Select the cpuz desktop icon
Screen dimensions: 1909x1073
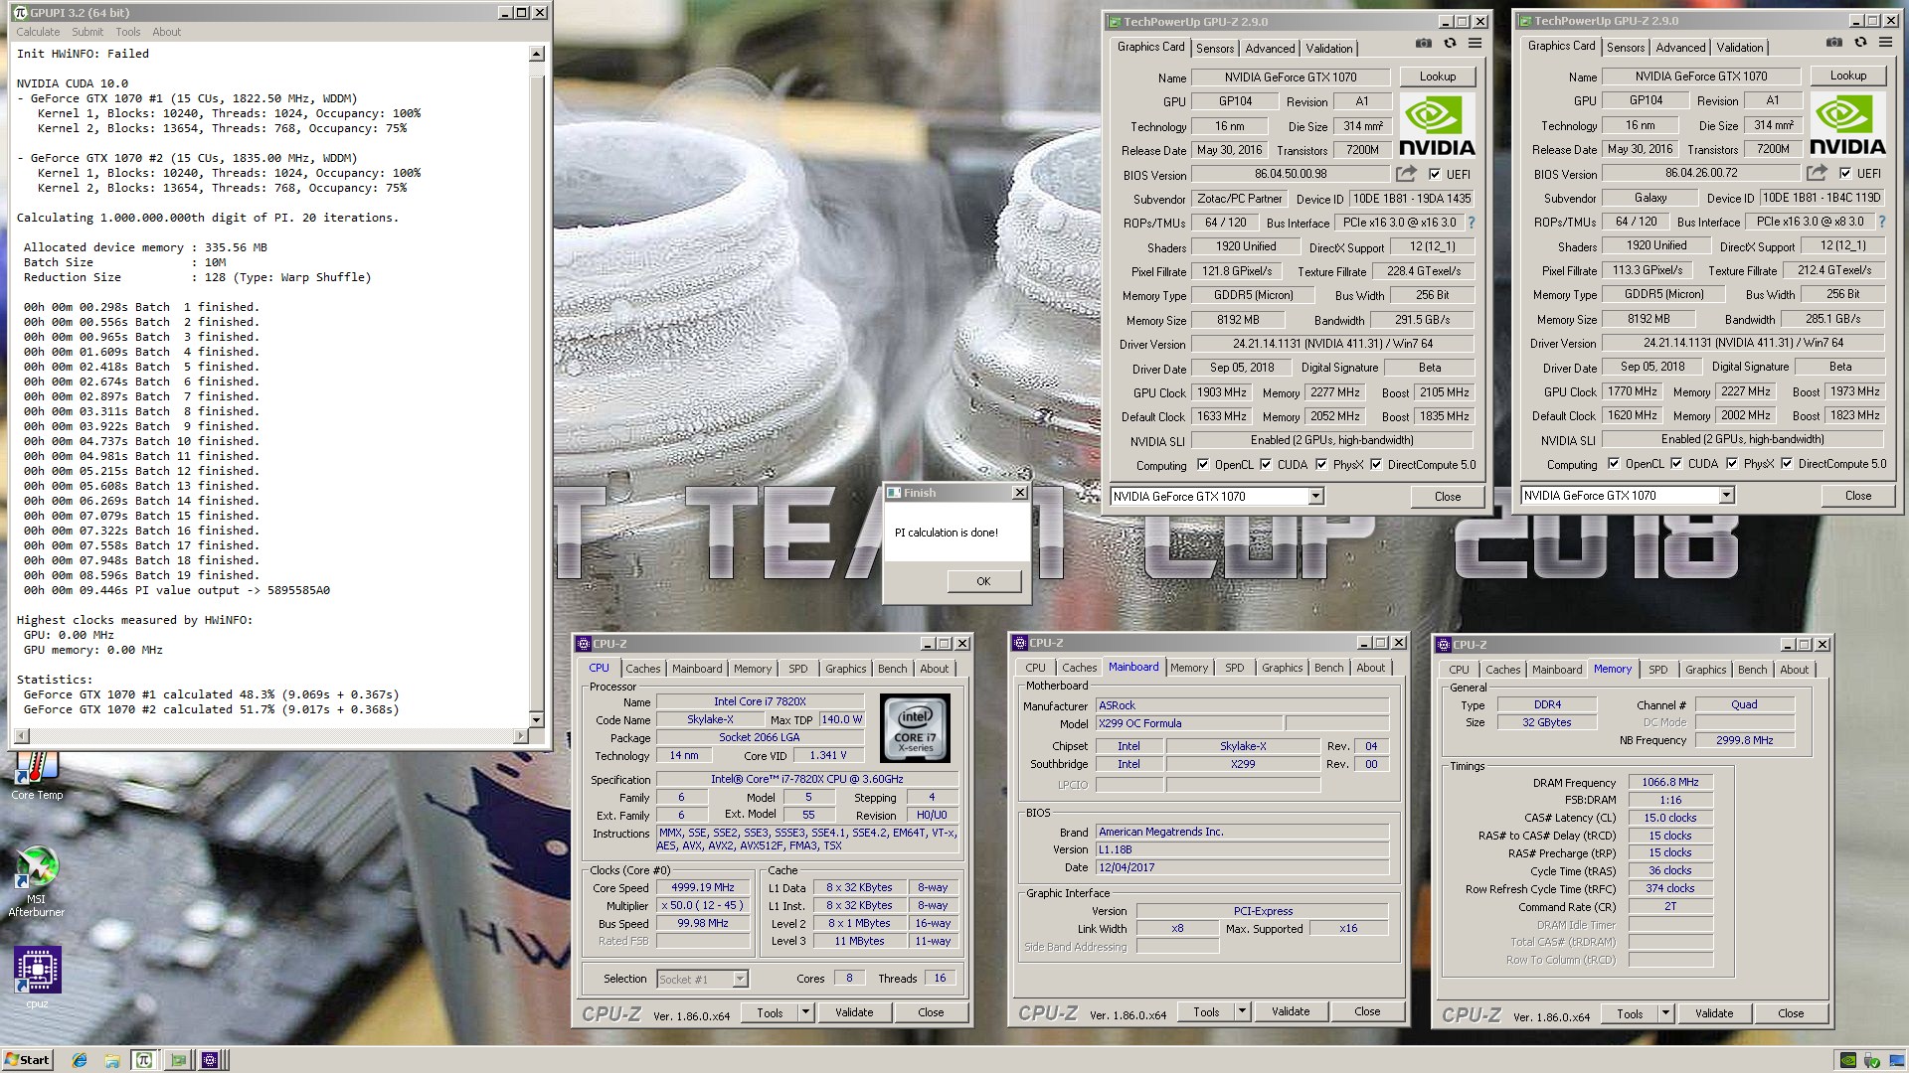[x=37, y=978]
